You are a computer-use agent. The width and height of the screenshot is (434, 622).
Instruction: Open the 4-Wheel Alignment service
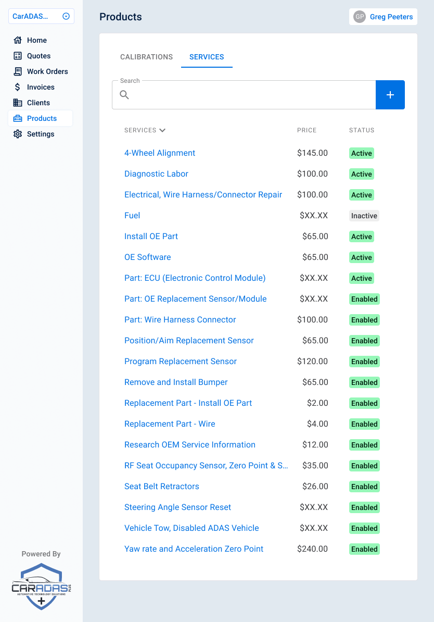tap(160, 153)
